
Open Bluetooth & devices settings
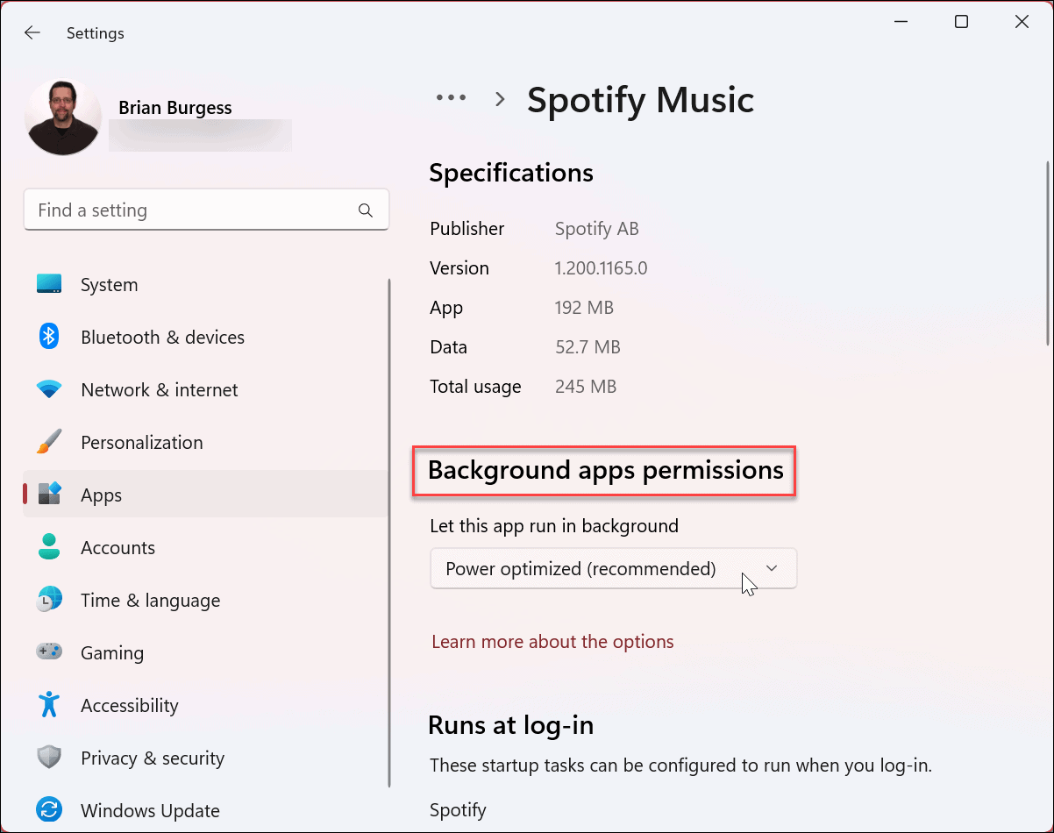point(205,337)
